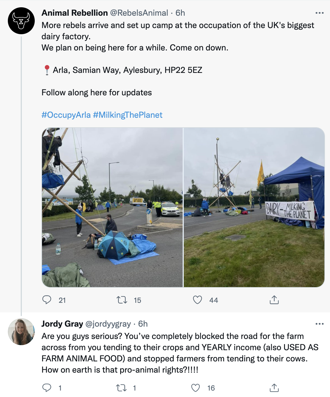Open Jordy Gray's profile picture

[21, 332]
